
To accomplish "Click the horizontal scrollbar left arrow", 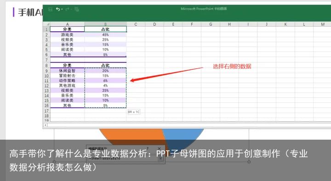I will point(45,125).
